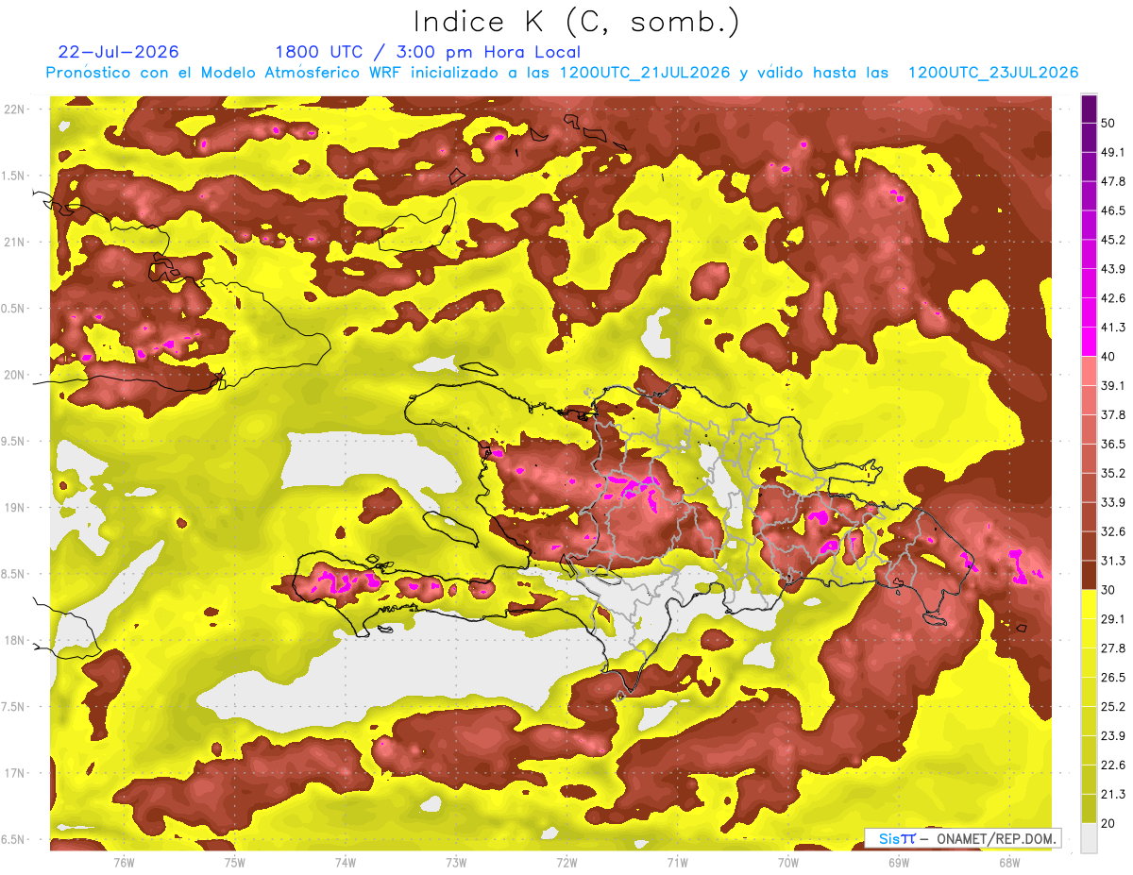Pick the bright yellow swatch between 29.1 and 30
1133x875 pixels.
point(1089,604)
